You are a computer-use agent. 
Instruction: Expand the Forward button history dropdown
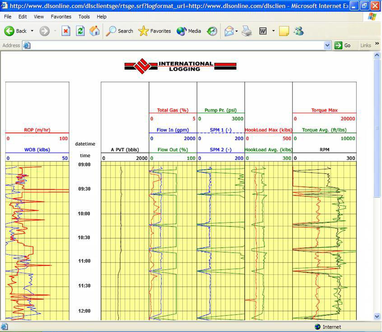point(55,31)
